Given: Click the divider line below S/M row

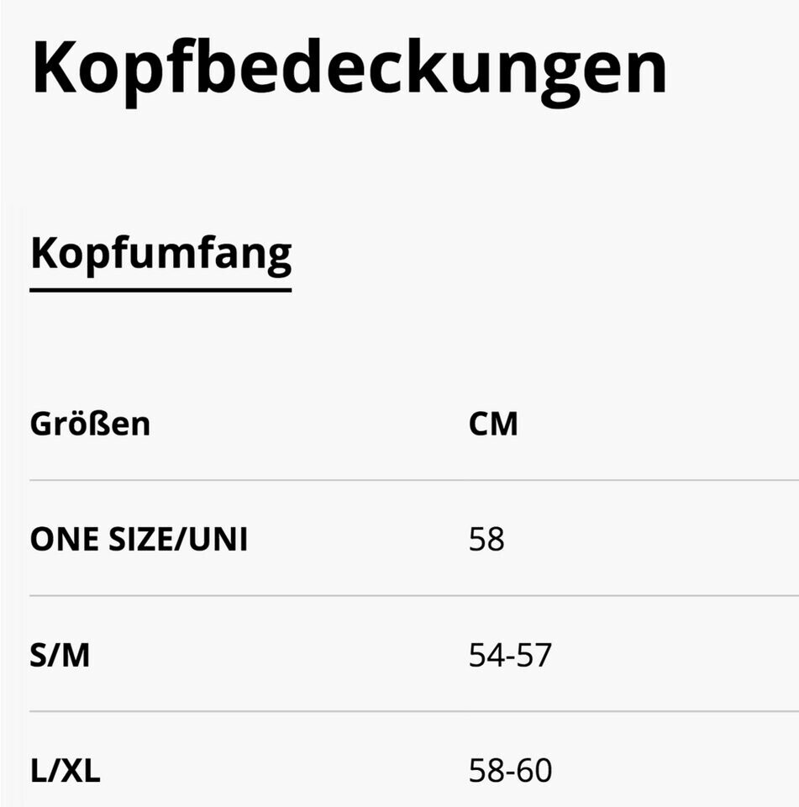Looking at the screenshot, I should point(412,711).
